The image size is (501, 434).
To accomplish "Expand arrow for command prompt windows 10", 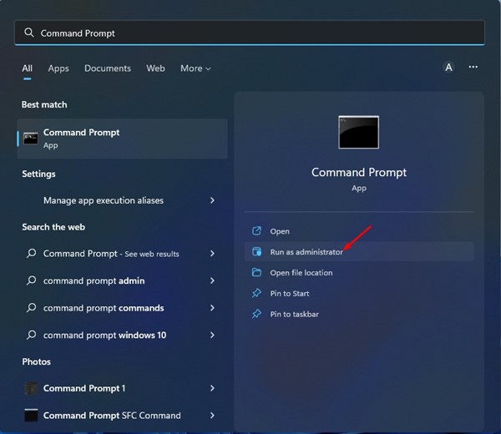I will point(212,335).
